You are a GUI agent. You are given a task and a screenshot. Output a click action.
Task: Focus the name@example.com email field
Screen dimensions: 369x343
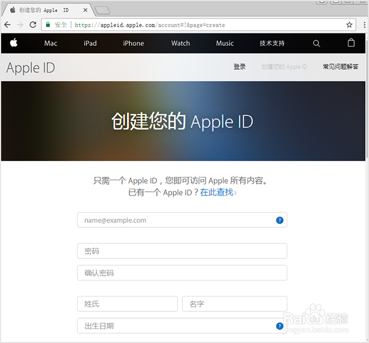[x=182, y=220]
